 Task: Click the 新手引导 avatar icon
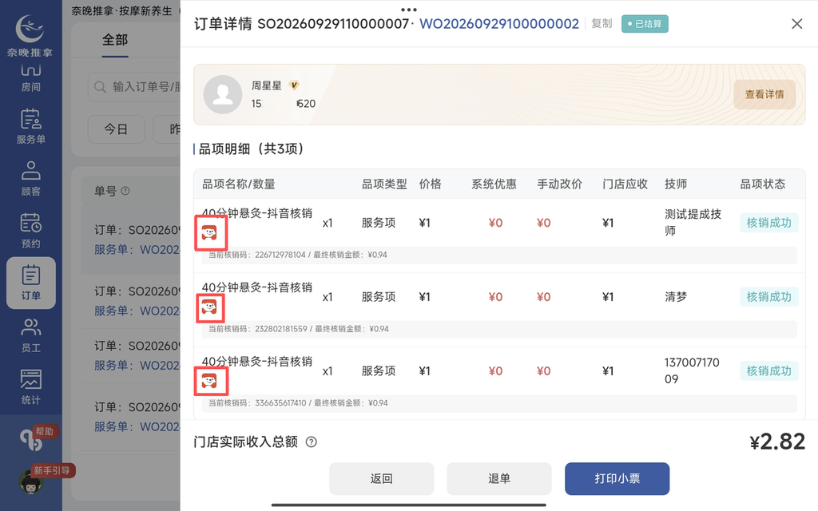tap(31, 481)
